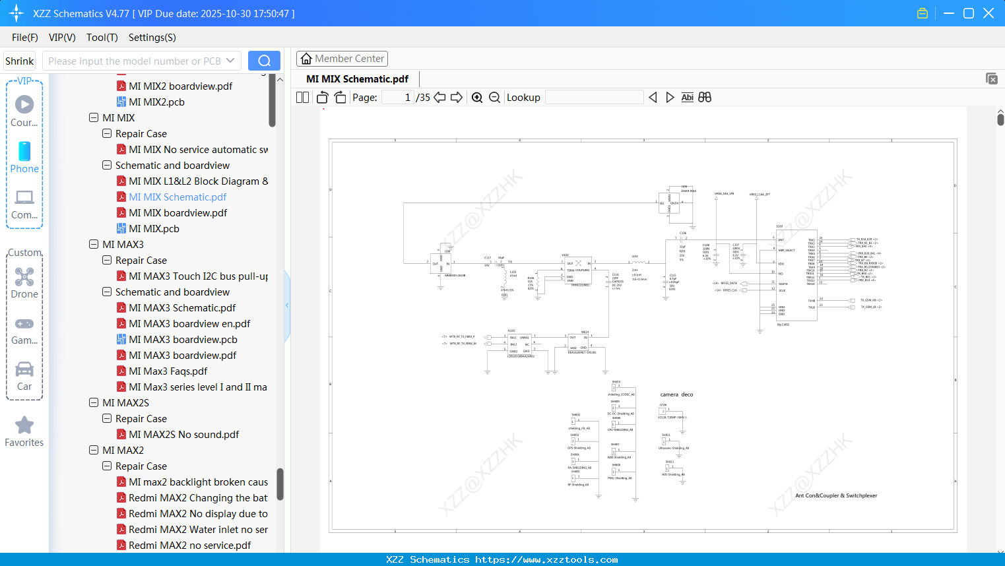Screen dimensions: 1005x566
Task: Toggle case-sensitive search with the Abi icon
Action: click(x=688, y=97)
